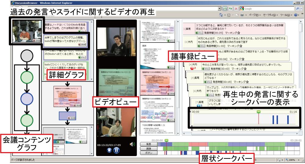The width and height of the screenshot is (305, 164).
Task: Open the ページ(P) menu
Action: (x=255, y=15)
